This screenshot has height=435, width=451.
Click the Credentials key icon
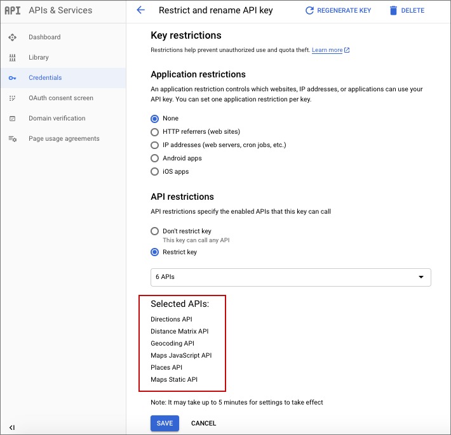12,78
